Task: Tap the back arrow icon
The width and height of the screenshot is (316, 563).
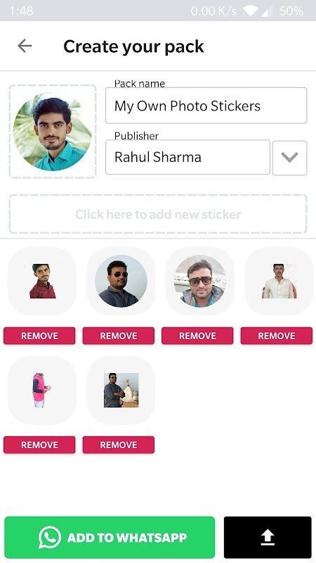Action: (25, 46)
